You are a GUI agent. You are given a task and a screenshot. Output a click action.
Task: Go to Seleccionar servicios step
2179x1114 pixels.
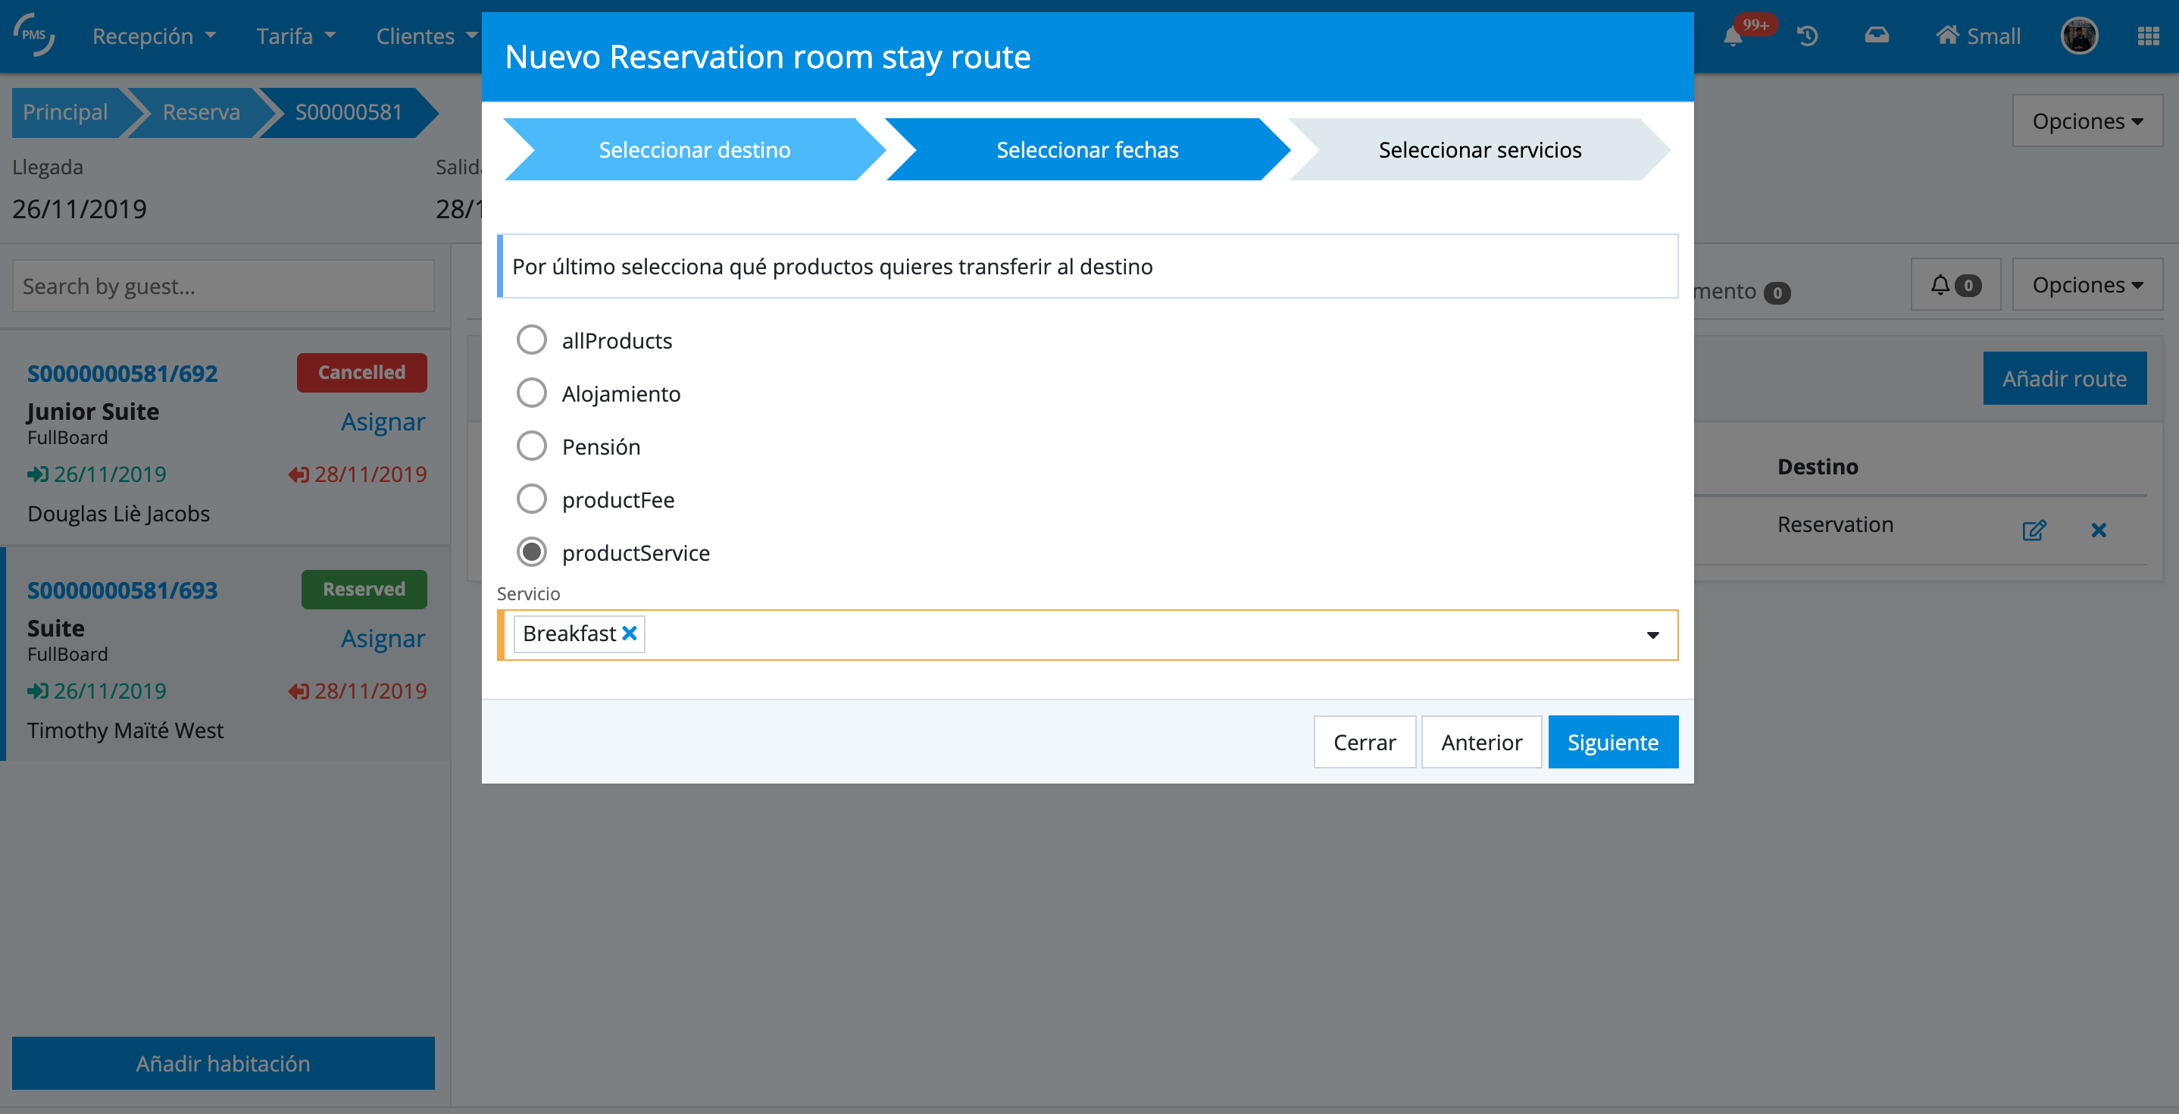[1480, 150]
